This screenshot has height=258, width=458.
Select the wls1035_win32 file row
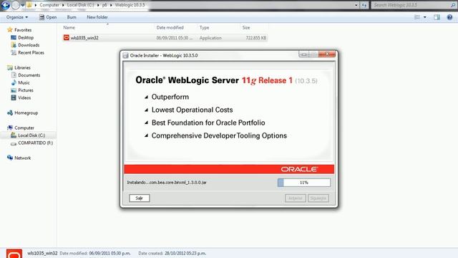165,38
